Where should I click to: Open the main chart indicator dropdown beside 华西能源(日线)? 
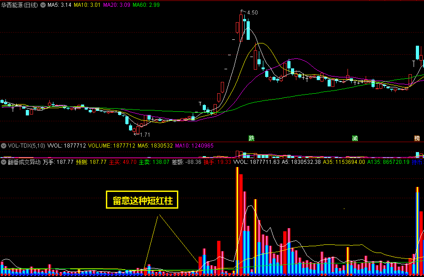43,5
